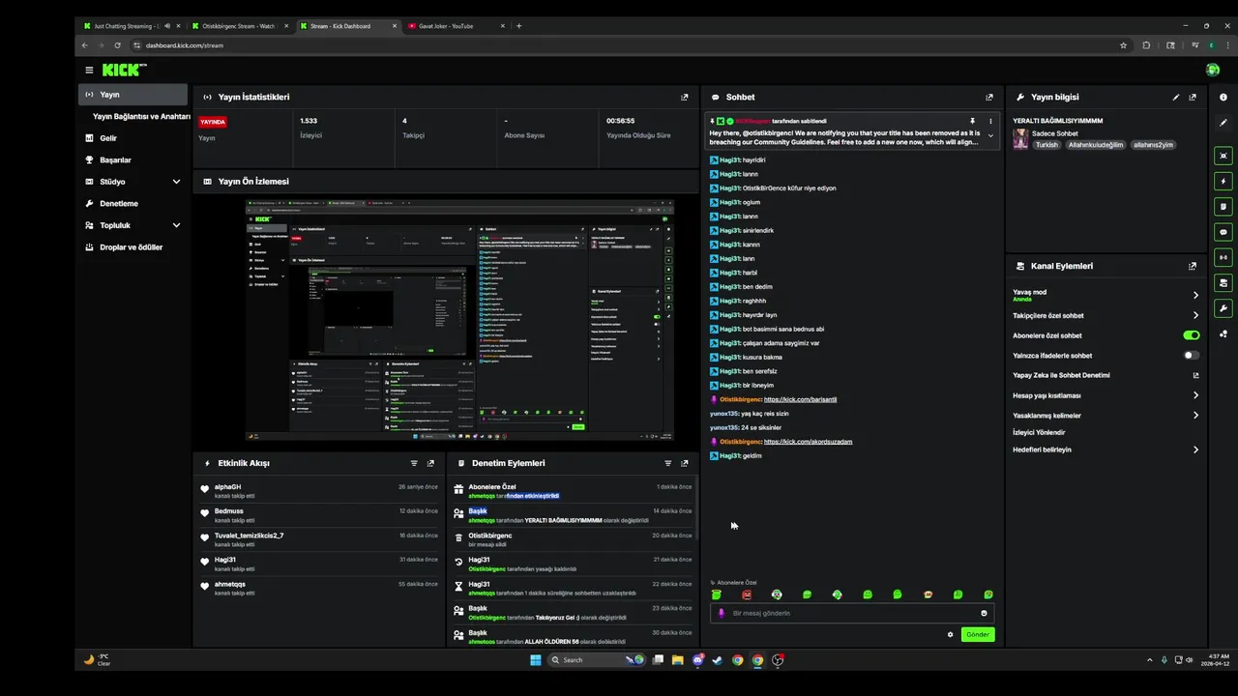Click the allahınıs2yim tag chip
Image resolution: width=1238 pixels, height=696 pixels.
[1153, 145]
